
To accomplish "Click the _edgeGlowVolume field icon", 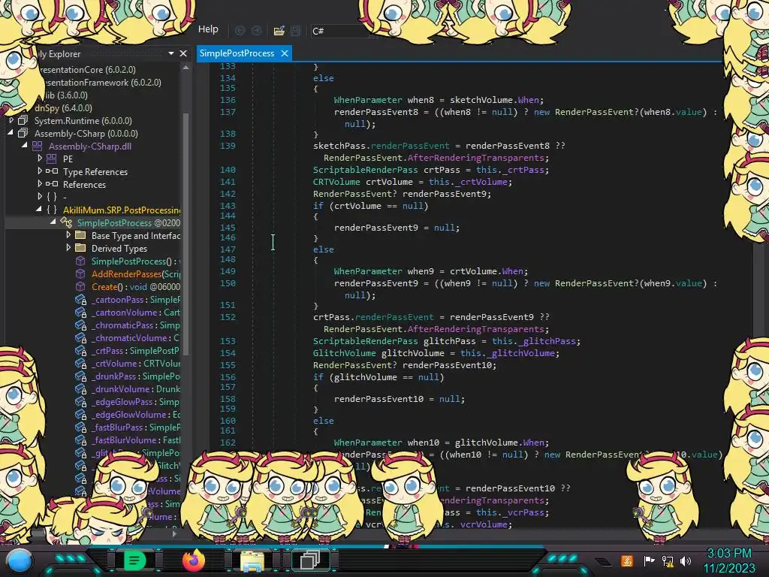I will (81, 414).
